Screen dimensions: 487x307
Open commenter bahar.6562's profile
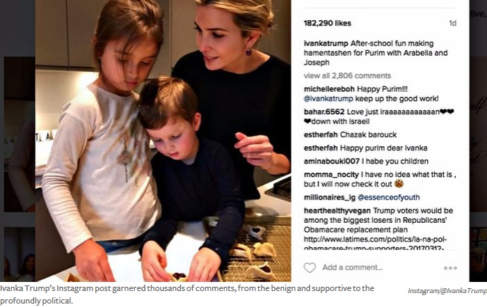point(324,112)
